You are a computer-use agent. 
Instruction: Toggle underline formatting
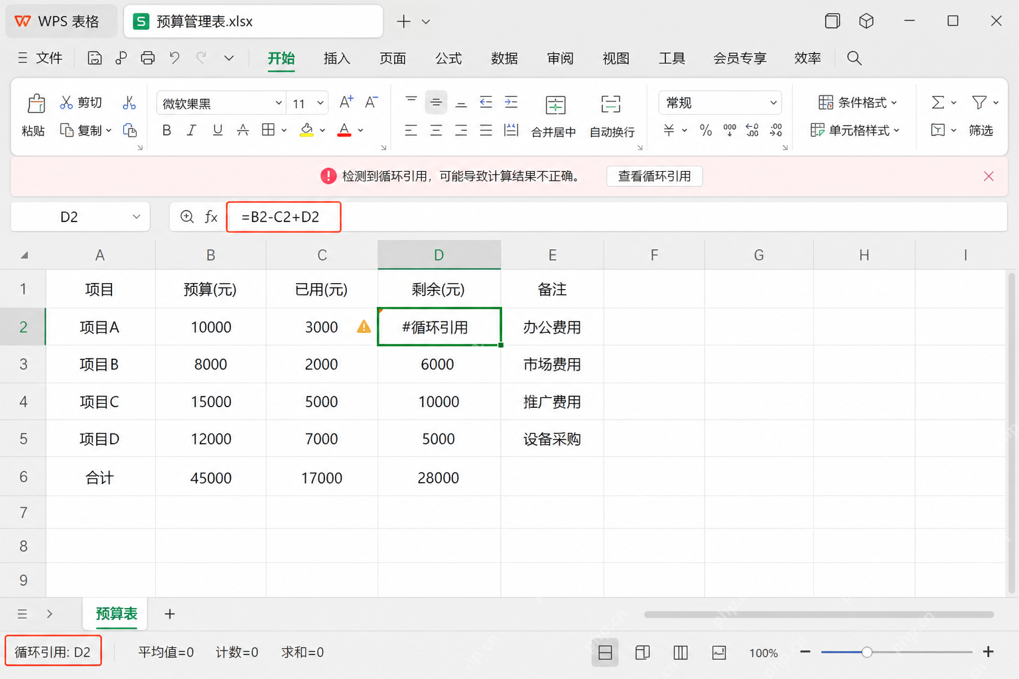tap(217, 130)
